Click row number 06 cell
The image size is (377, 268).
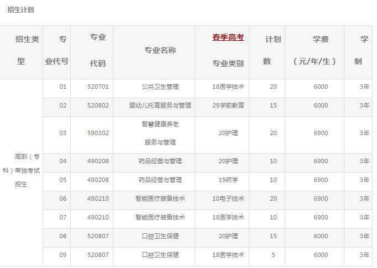click(x=62, y=199)
